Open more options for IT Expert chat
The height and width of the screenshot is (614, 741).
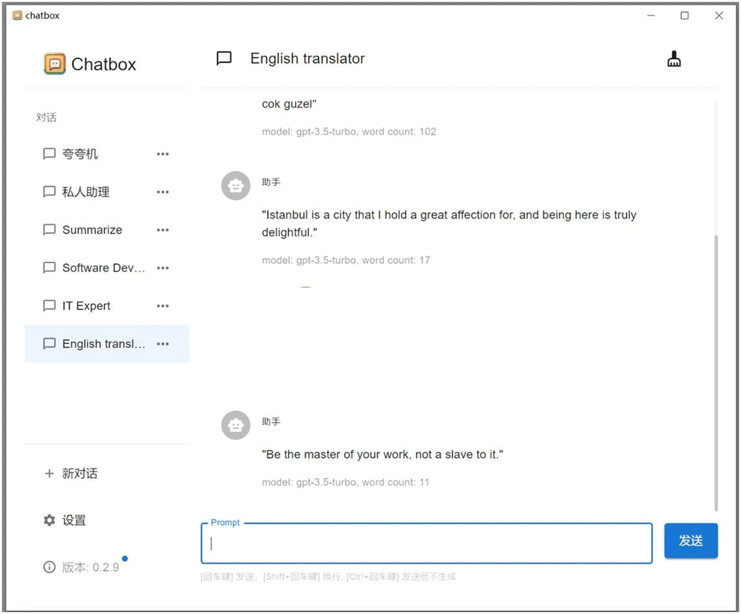163,306
